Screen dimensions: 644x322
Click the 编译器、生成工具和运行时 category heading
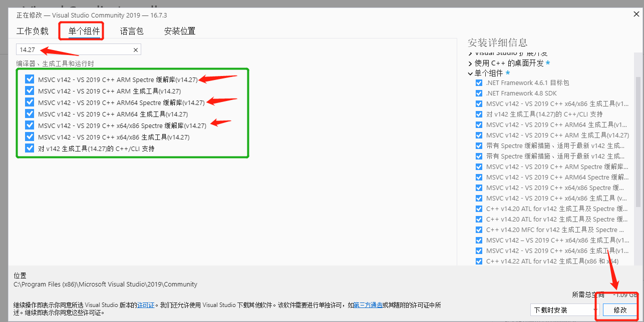pyautogui.click(x=55, y=63)
